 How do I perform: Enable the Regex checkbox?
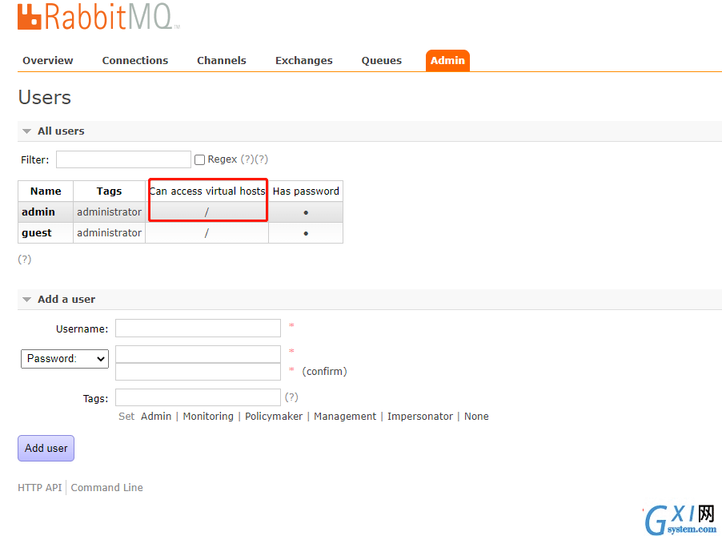(199, 160)
